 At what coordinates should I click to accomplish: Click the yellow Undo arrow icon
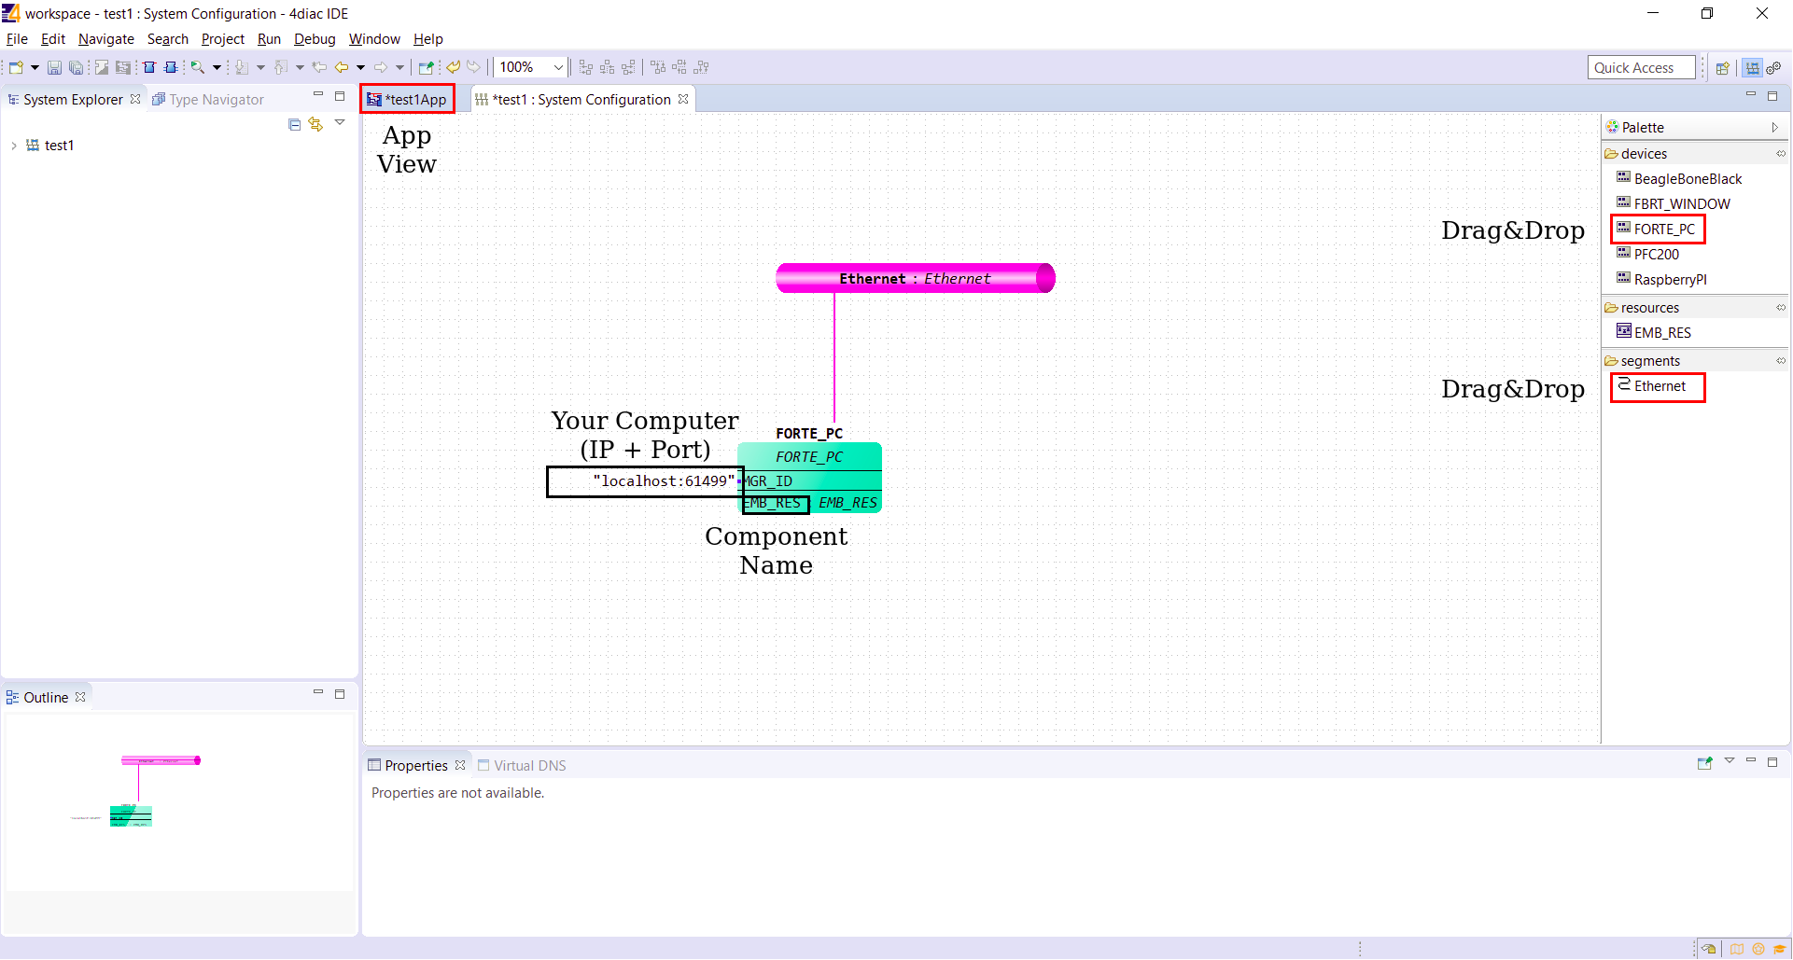tap(454, 67)
